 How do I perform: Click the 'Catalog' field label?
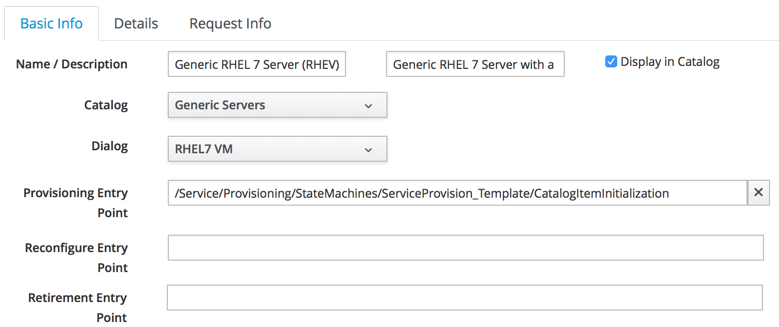coord(106,105)
